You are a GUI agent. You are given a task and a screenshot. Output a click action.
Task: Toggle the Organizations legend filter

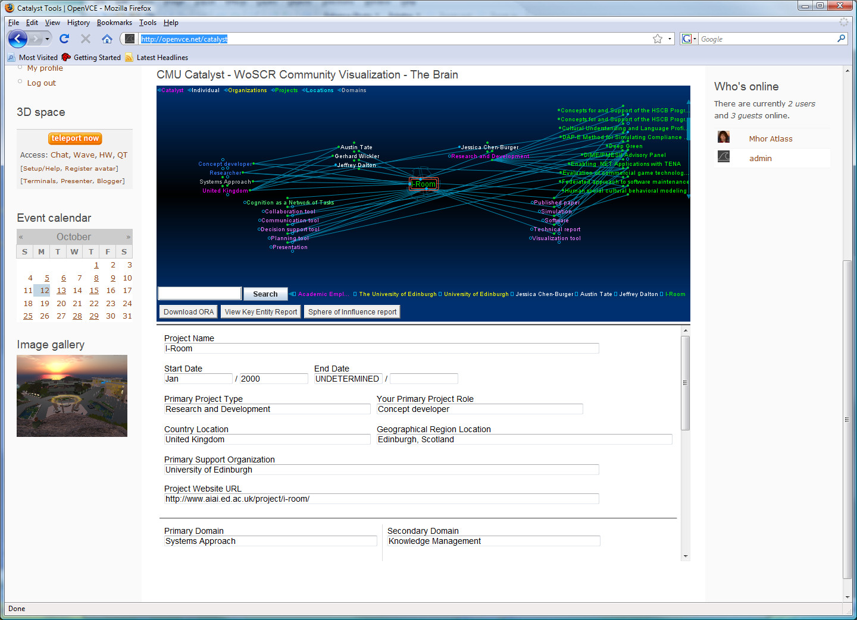point(245,90)
